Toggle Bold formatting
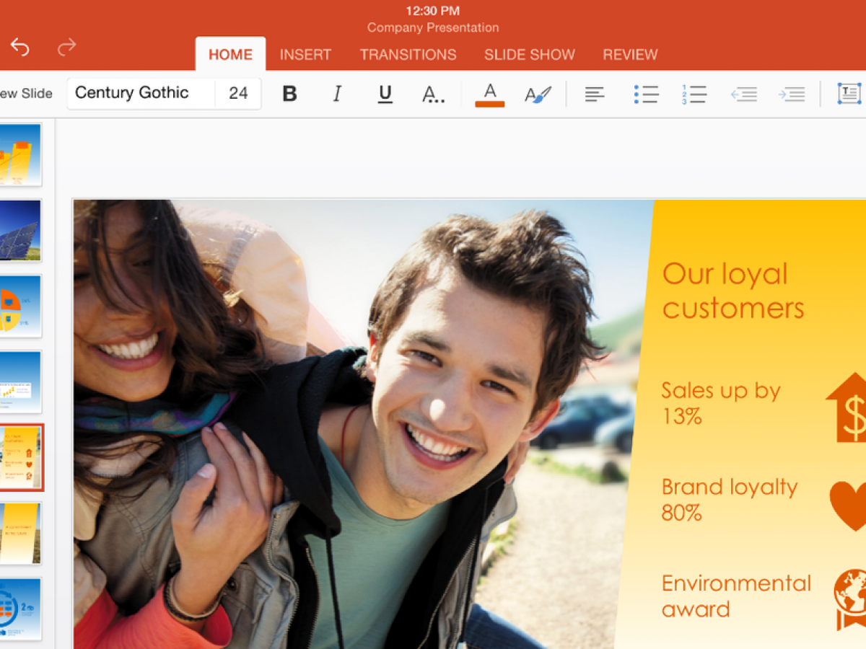Screen dimensions: 866x649 [289, 94]
